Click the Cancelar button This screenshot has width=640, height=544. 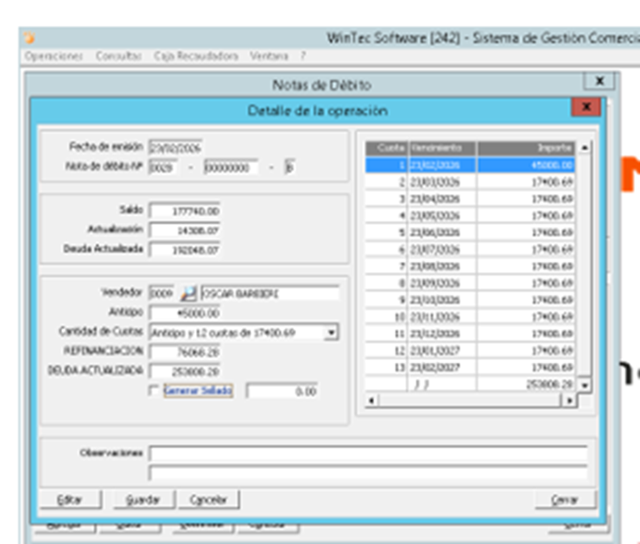tap(208, 499)
